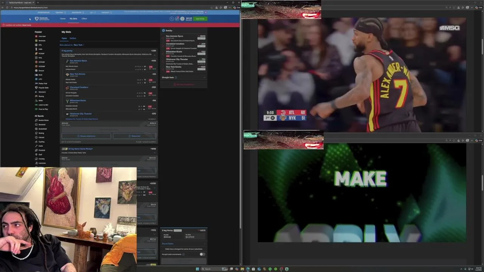The width and height of the screenshot is (484, 272).
Task: Open Racing in the sidebar
Action: pyautogui.click(x=40, y=96)
